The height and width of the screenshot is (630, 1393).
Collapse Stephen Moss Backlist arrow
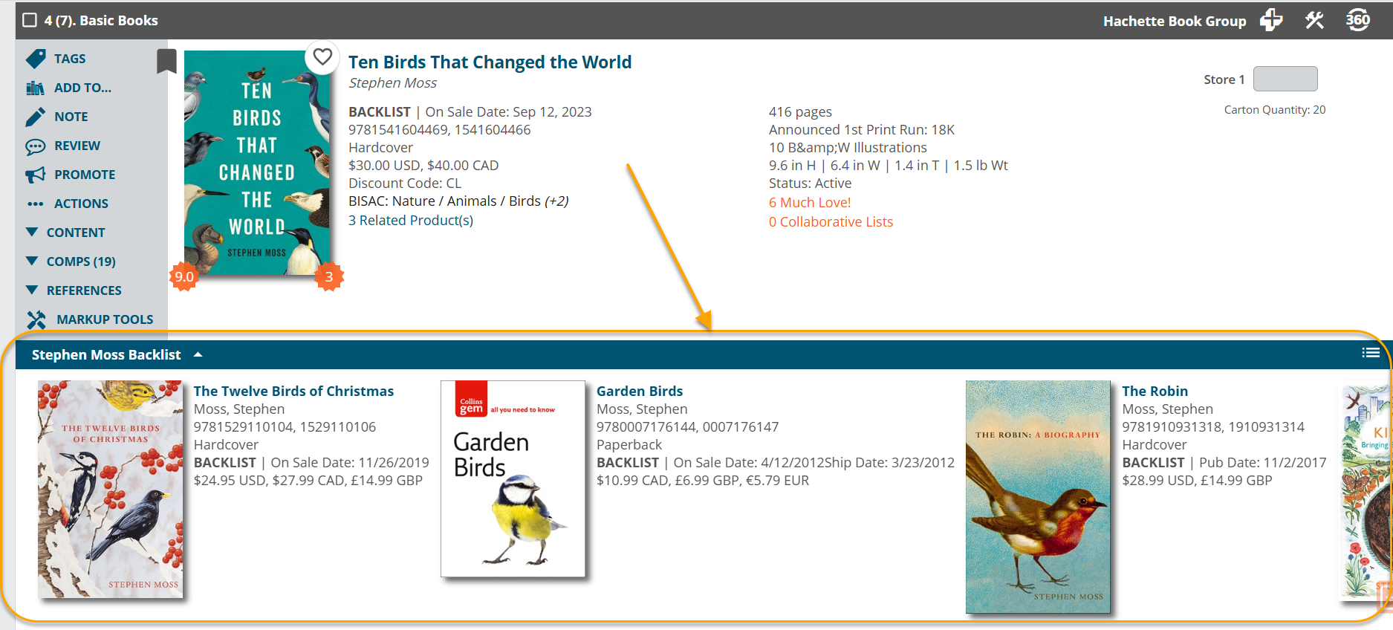[x=198, y=355]
